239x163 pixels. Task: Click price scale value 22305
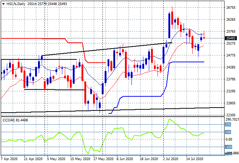click(x=231, y=115)
